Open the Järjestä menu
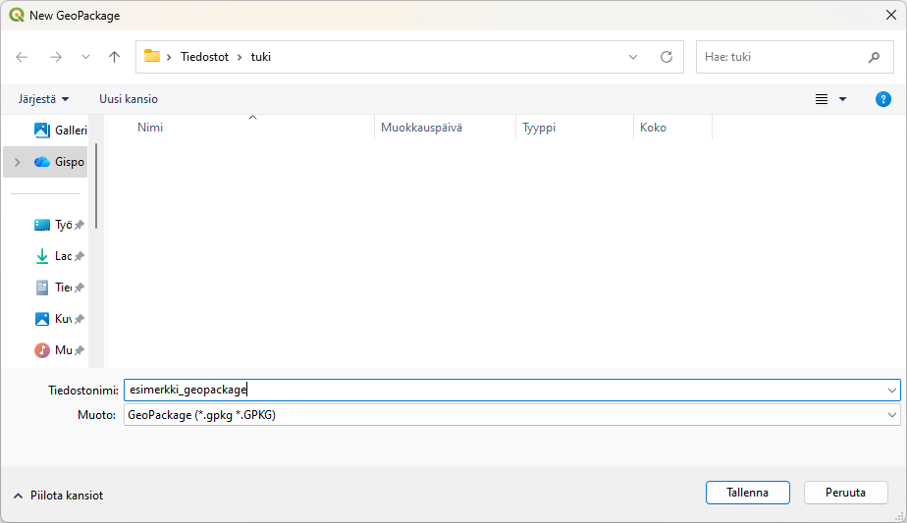The height and width of the screenshot is (523, 907). [43, 99]
